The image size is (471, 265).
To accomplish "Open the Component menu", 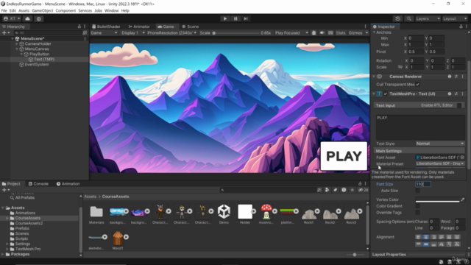I will point(65,10).
